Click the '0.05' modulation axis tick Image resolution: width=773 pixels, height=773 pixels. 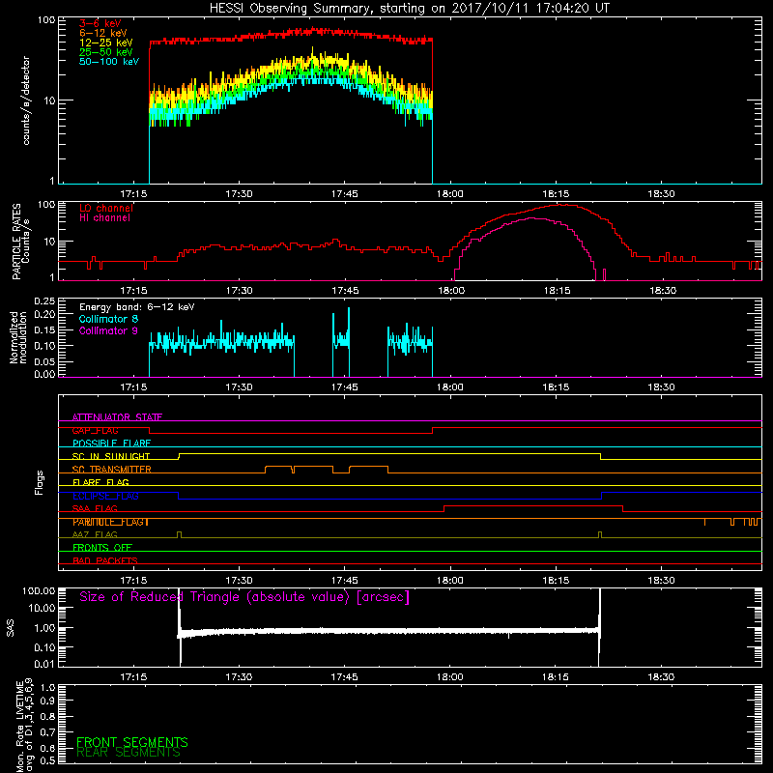click(x=44, y=361)
